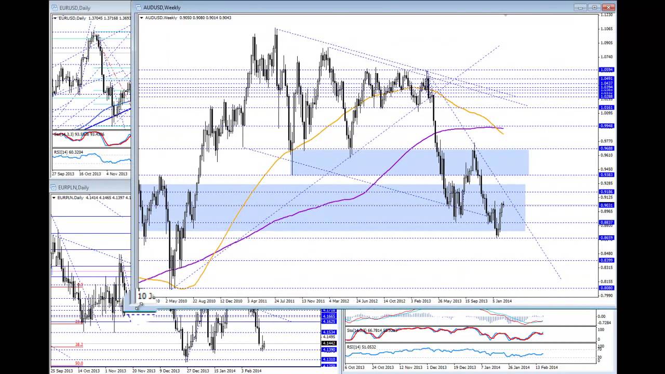Click the EURUSD,Daily window chart icon
This screenshot has width=665, height=374.
pyautogui.click(x=55, y=8)
